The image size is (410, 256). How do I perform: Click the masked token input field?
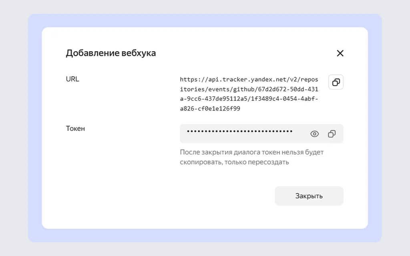(x=261, y=134)
